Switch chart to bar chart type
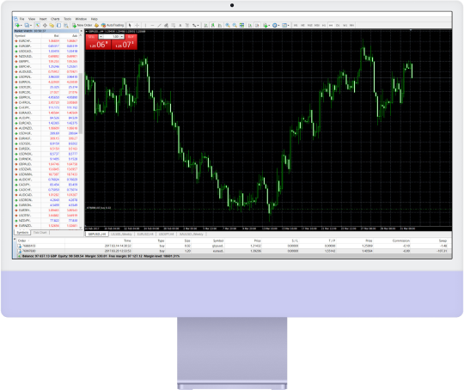This screenshot has width=464, height=390. pyautogui.click(x=206, y=26)
